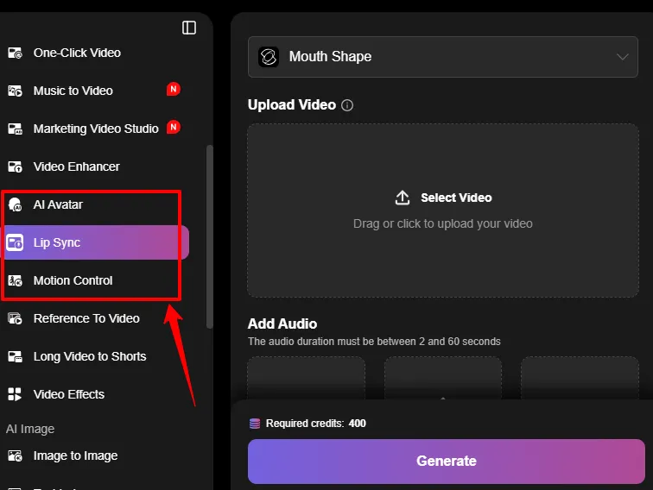Screen dimensions: 653x490
Task: Click the required credits coin icon
Action: point(255,424)
